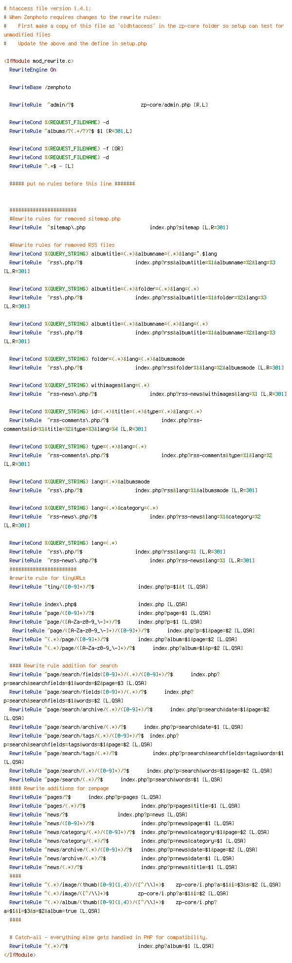Click the '^page/search/(.*)/?$' rule line
The width and height of the screenshot is (292, 963).
(x=116, y=779)
